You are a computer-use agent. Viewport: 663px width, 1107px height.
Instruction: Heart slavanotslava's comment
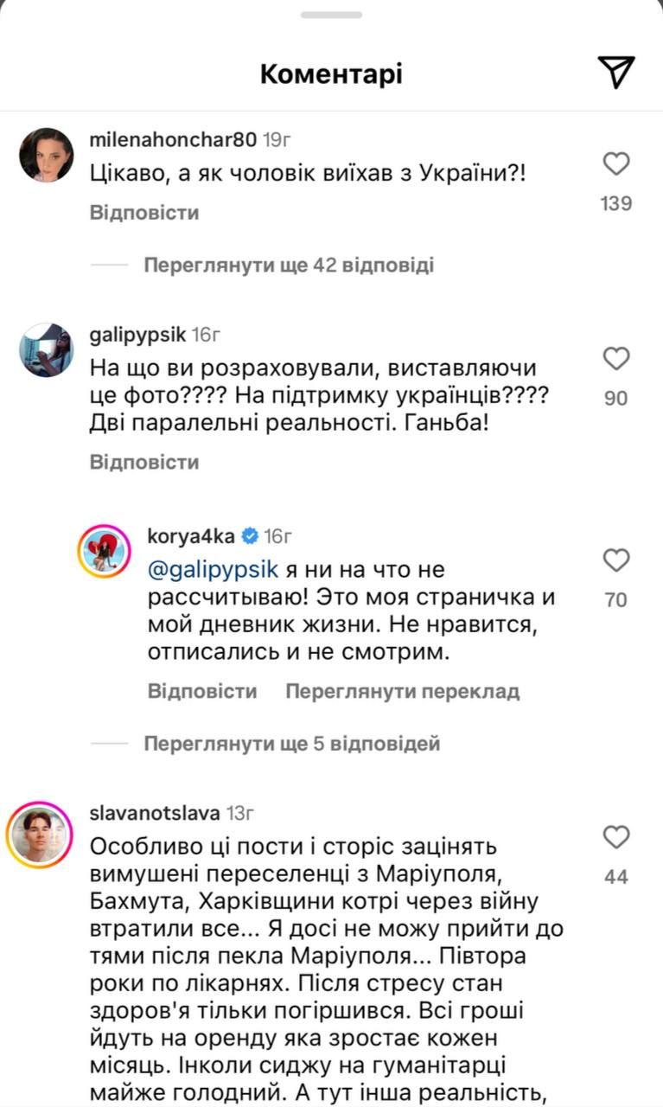(616, 837)
